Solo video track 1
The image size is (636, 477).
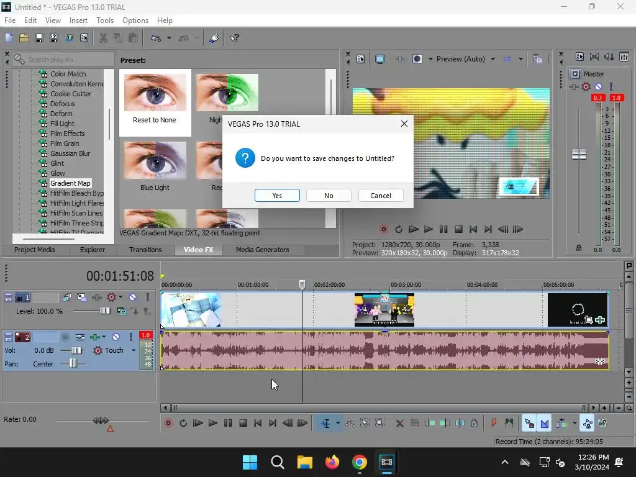[148, 298]
